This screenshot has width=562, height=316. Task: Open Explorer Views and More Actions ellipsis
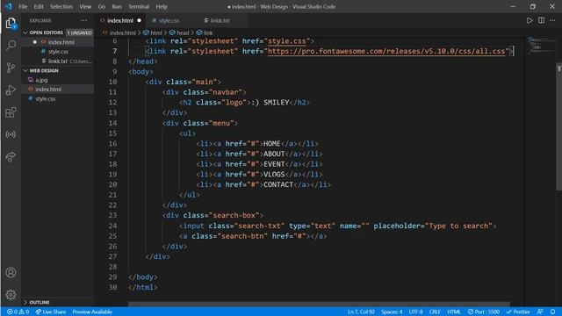[x=84, y=20]
